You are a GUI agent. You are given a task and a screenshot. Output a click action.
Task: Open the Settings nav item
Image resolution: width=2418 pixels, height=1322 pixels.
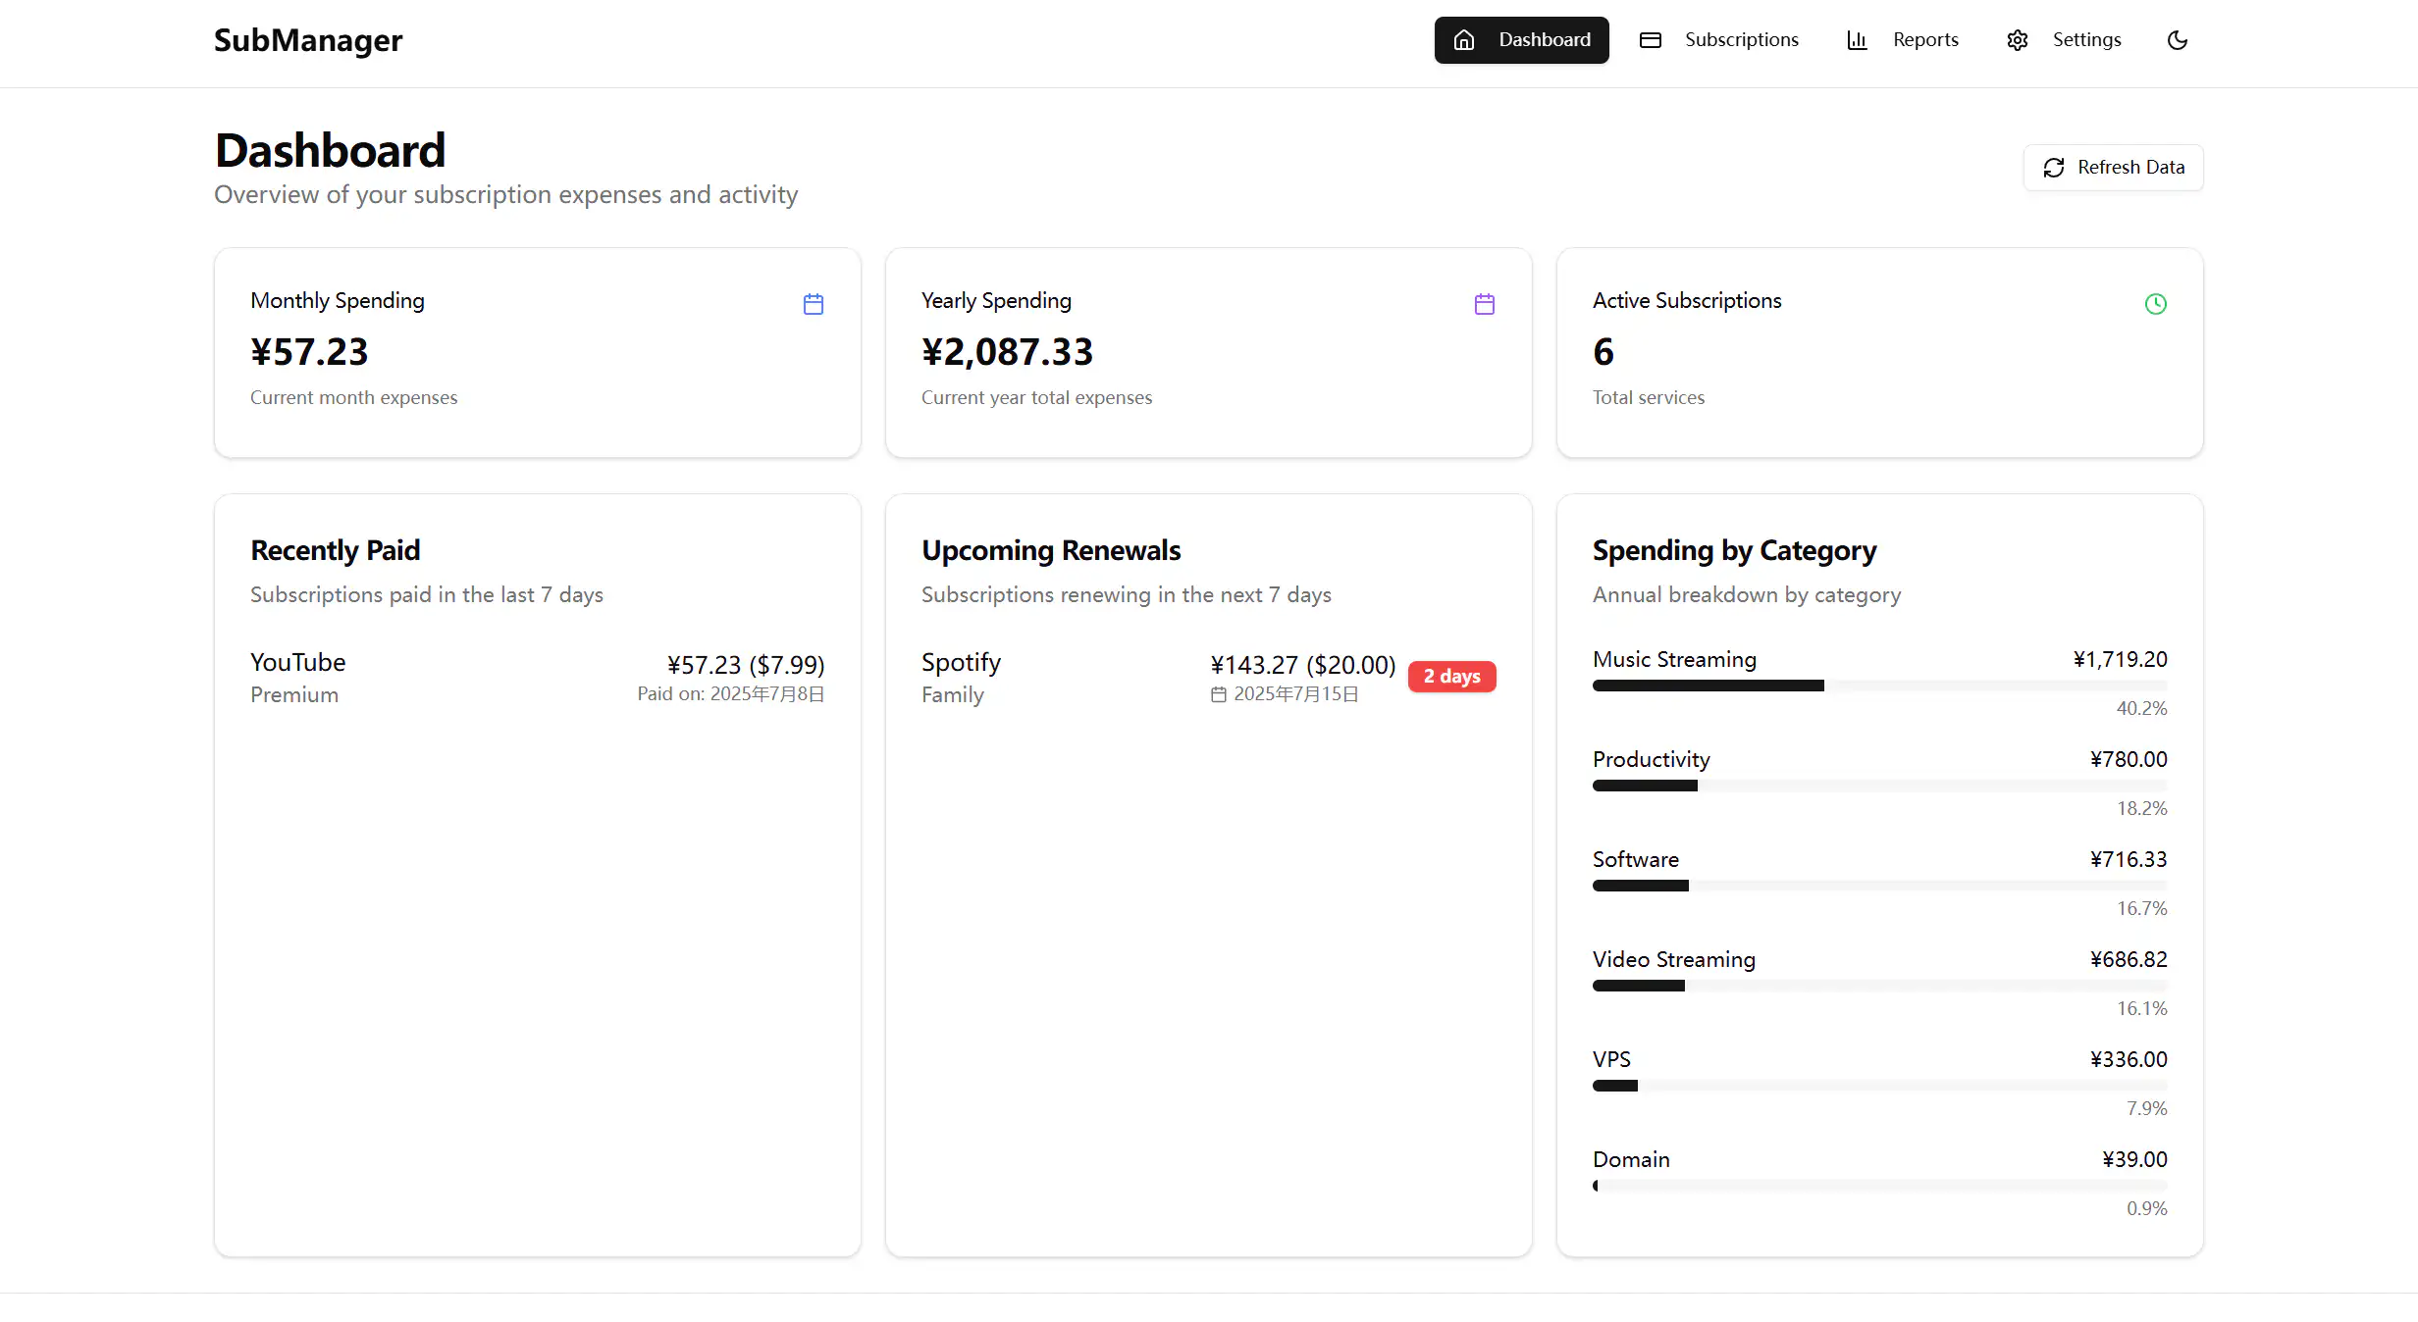coord(2085,40)
